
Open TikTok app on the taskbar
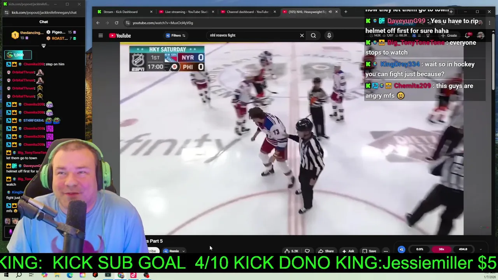133,275
